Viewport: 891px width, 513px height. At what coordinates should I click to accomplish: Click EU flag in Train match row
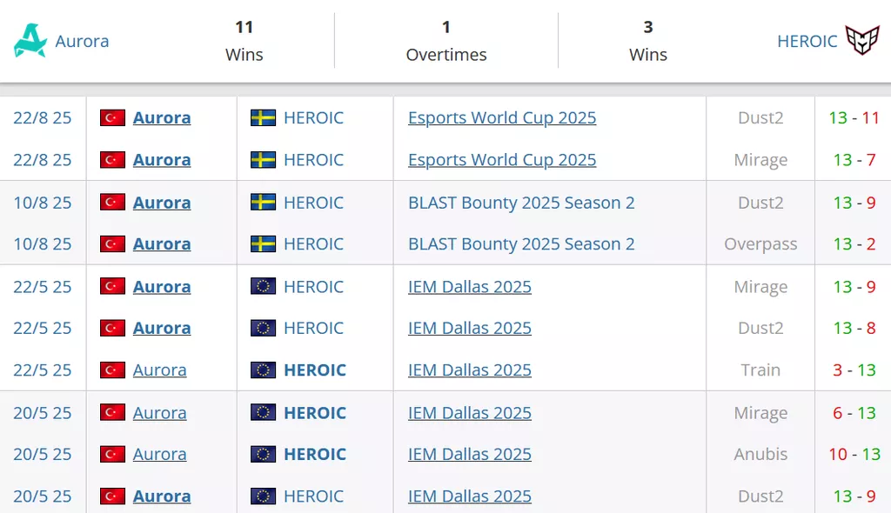click(x=263, y=370)
